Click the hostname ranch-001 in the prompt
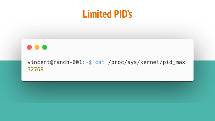Image resolution: width=215 pixels, height=121 pixels. pyautogui.click(x=67, y=62)
